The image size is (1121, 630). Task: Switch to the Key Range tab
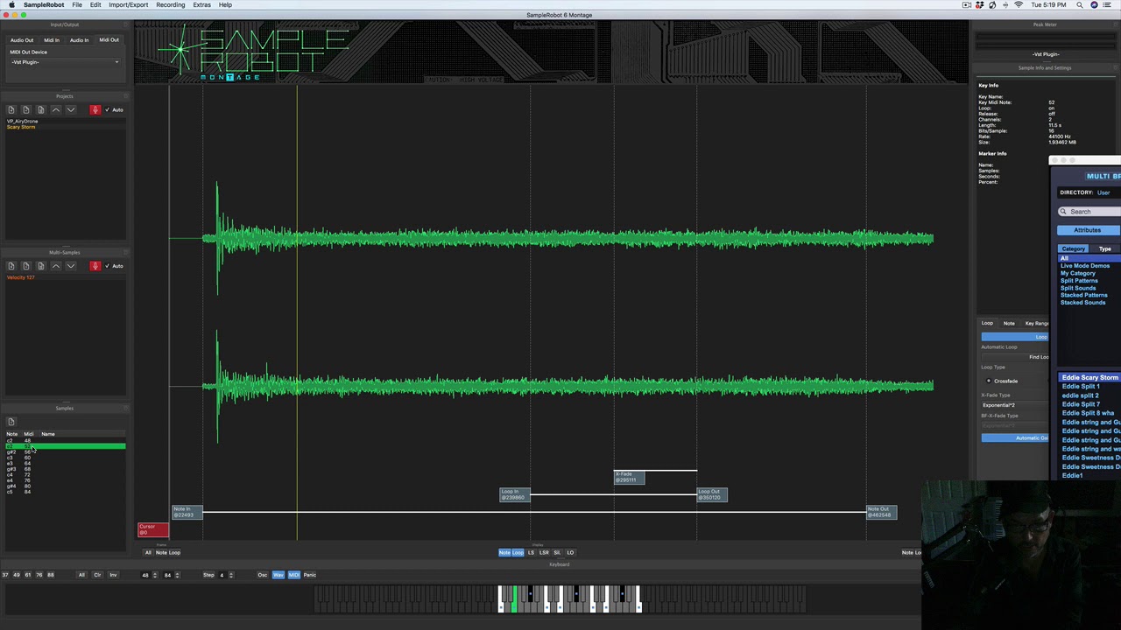pos(1036,324)
